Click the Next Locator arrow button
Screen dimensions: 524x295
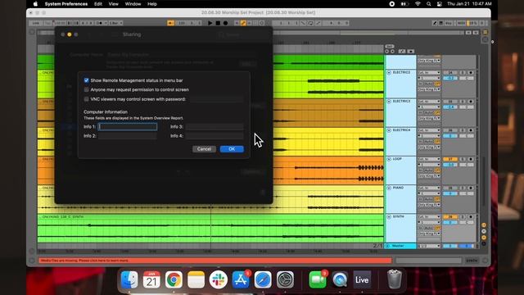pos(393,51)
